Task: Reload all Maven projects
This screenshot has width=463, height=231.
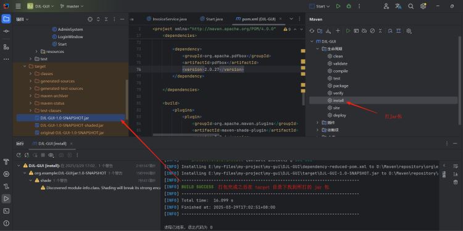Action: pyautogui.click(x=312, y=31)
